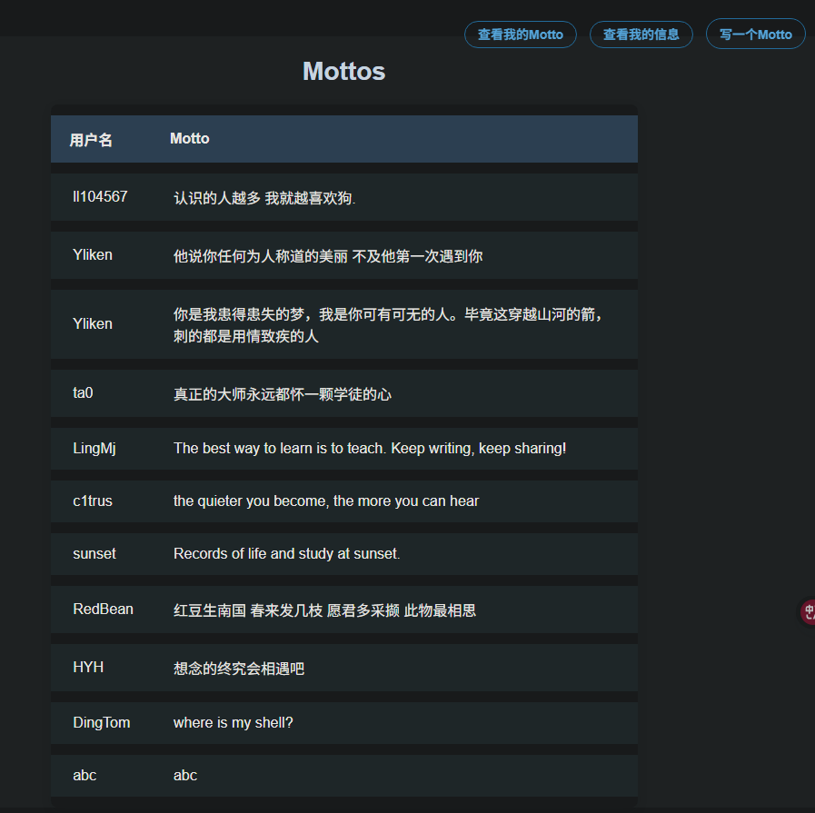This screenshot has width=815, height=813.
Task: Select the two-line motto starting 你是我患得患失的梦
Action: tap(388, 325)
